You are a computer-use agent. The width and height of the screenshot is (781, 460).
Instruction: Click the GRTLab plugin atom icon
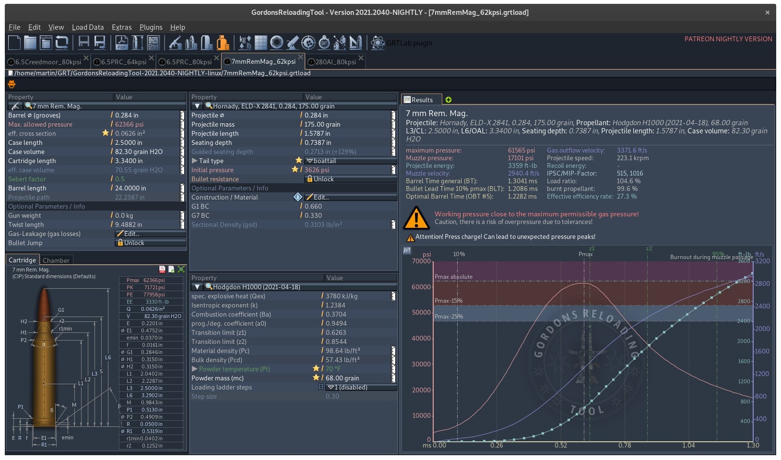pos(378,43)
